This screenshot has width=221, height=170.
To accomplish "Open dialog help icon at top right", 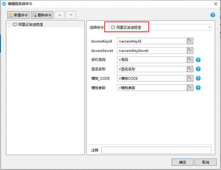I will click(213, 15).
